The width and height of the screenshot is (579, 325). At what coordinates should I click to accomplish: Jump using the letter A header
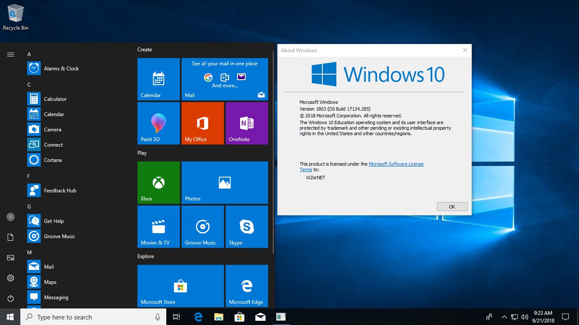(29, 54)
